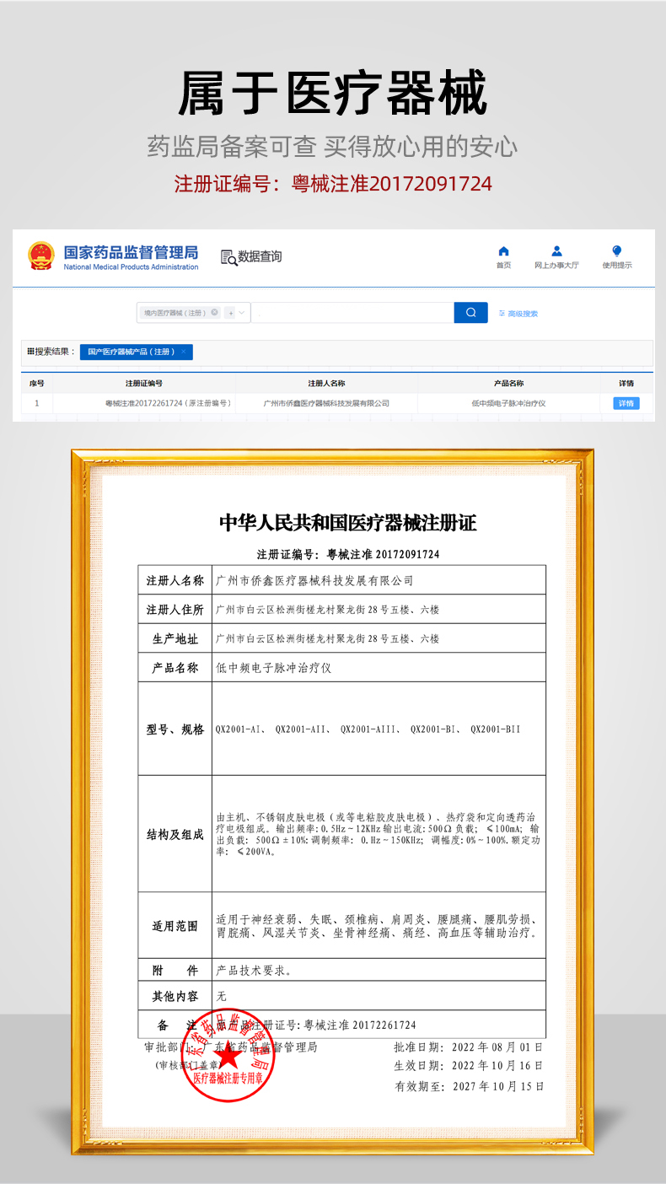Click the 注册人名称 column header
The width and height of the screenshot is (666, 1184).
pos(326,383)
